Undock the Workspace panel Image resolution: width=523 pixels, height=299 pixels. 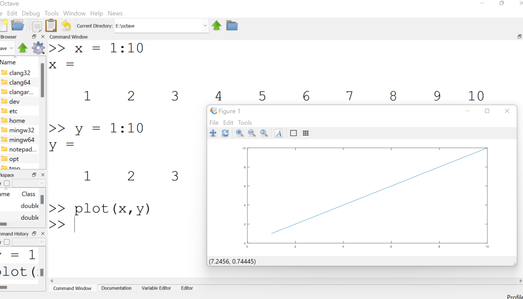click(x=34, y=174)
